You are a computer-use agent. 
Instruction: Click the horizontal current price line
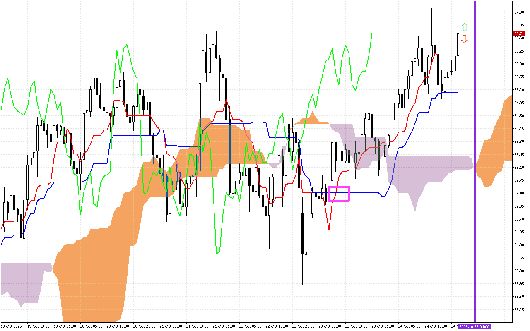pos(248,34)
